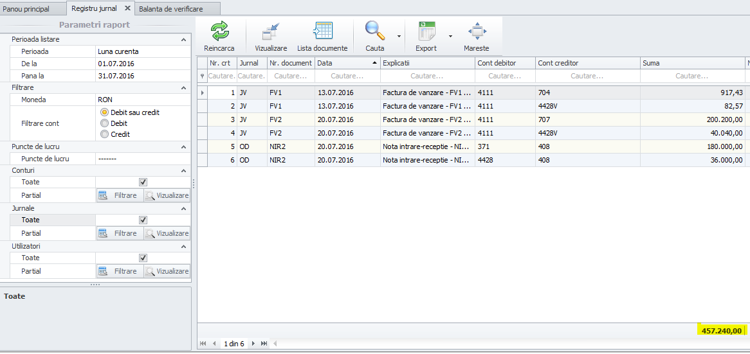Sort by the Jurnal column header
The width and height of the screenshot is (750, 354).
(252, 63)
